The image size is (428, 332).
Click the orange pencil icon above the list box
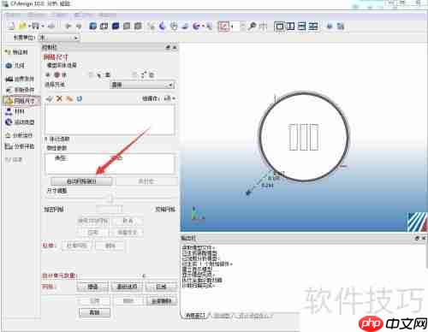[x=69, y=98]
